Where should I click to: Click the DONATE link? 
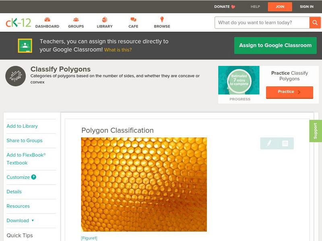click(225, 6)
